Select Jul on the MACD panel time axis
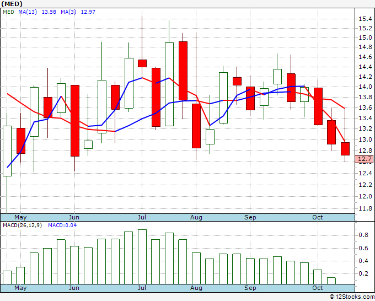The width and height of the screenshot is (375, 301). pyautogui.click(x=142, y=288)
